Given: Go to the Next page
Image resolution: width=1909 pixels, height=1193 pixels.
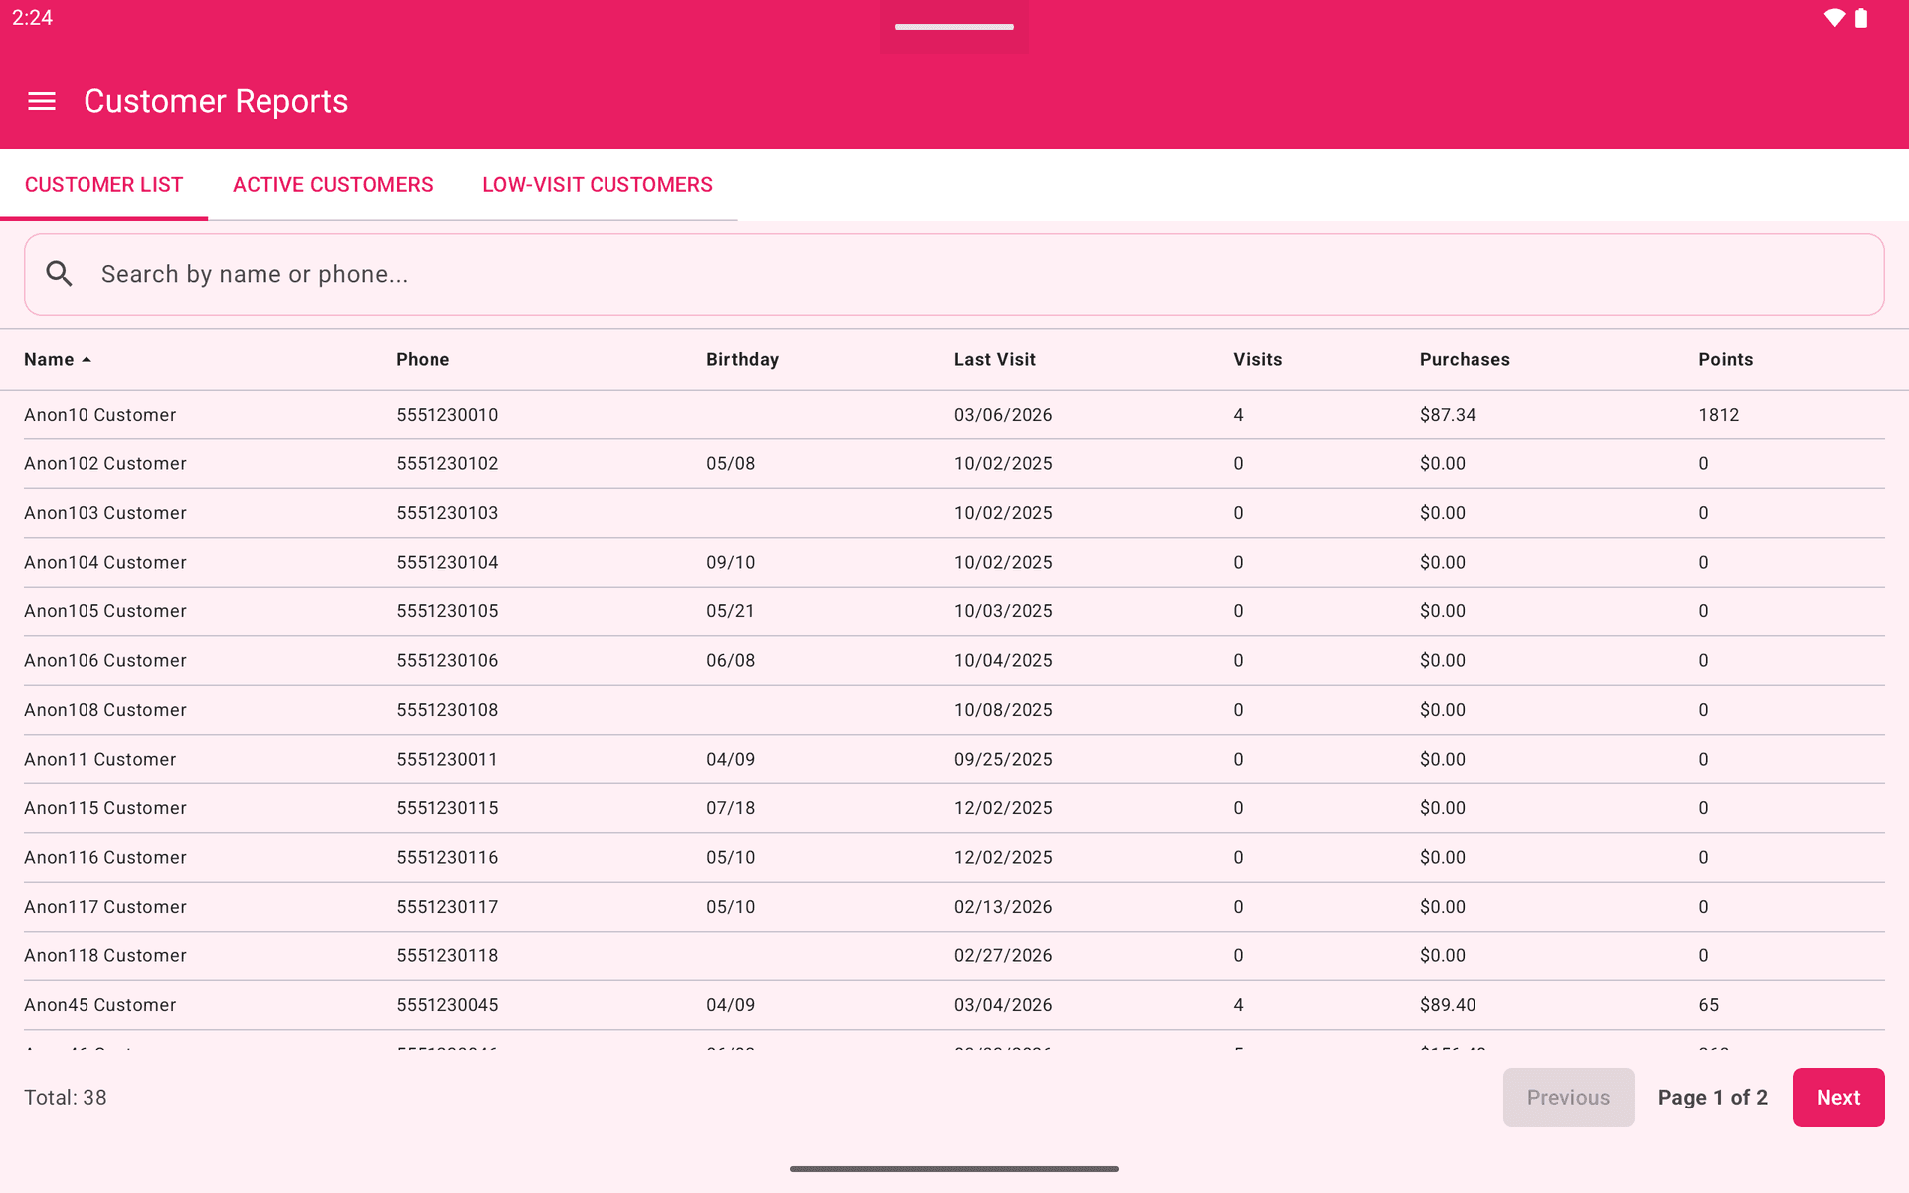Looking at the screenshot, I should 1837,1098.
